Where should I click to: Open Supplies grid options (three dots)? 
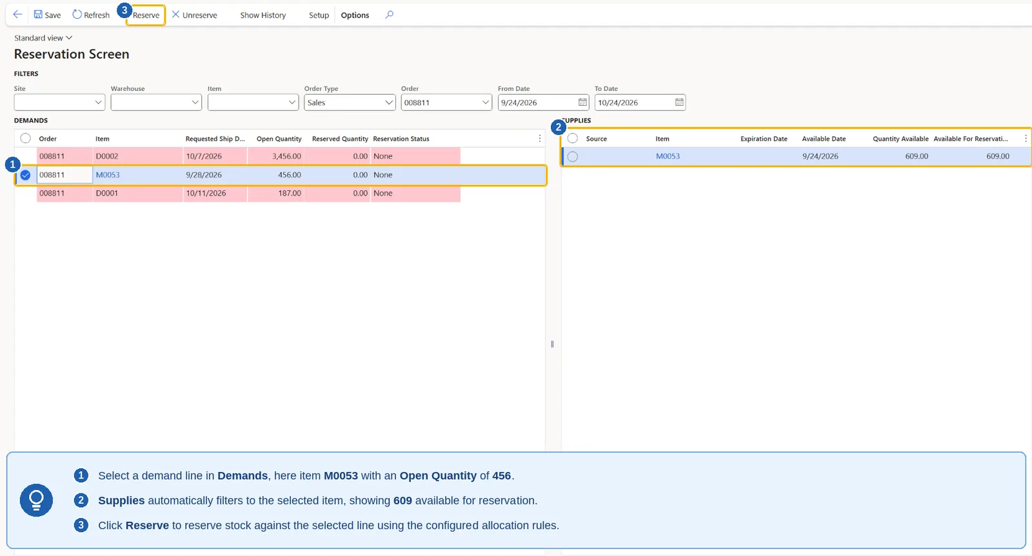(1026, 138)
